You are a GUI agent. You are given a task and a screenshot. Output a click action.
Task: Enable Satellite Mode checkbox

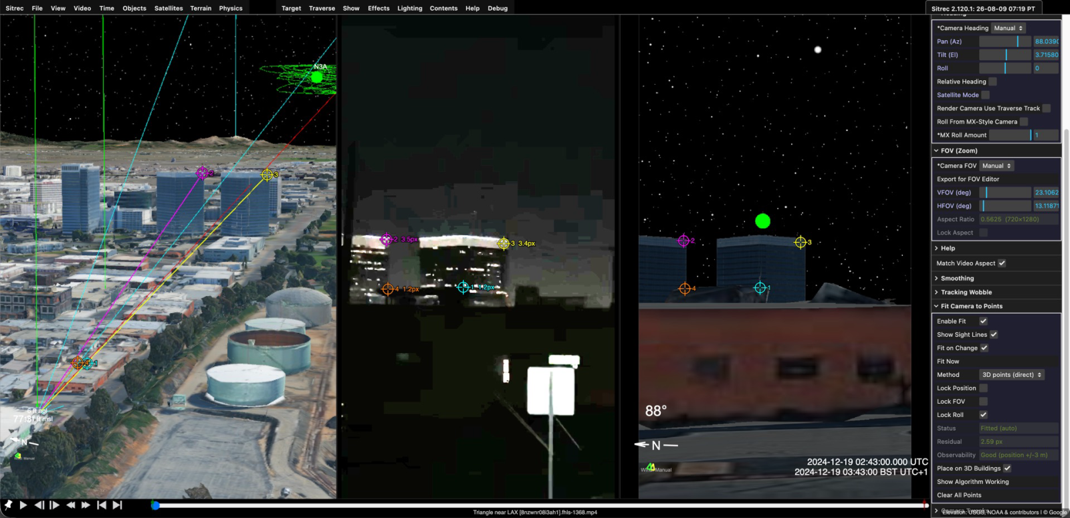(x=985, y=95)
